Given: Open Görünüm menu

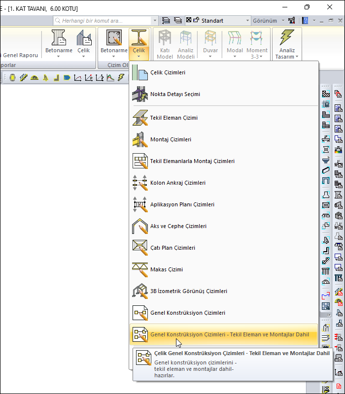Looking at the screenshot, I should [x=268, y=21].
